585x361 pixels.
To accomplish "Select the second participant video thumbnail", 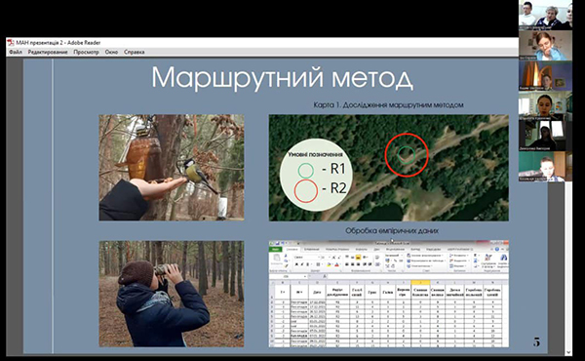I will pyautogui.click(x=545, y=46).
